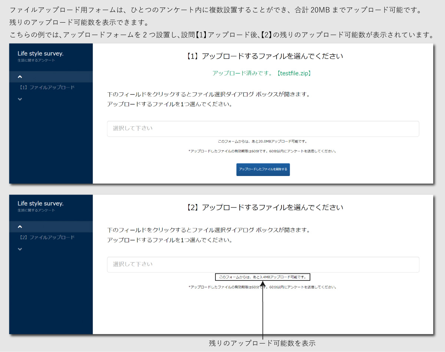Screen dimensions: 445x352
Task: Click the green 【testfile.zip】 uploaded file text
Action: [293, 73]
